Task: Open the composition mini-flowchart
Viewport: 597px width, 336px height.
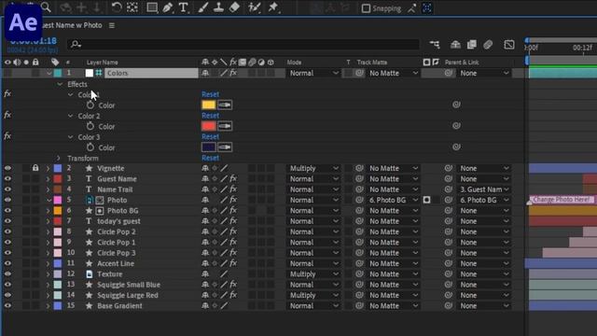Action: (x=435, y=45)
